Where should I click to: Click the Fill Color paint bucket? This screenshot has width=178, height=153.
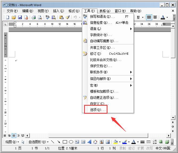point(115,142)
